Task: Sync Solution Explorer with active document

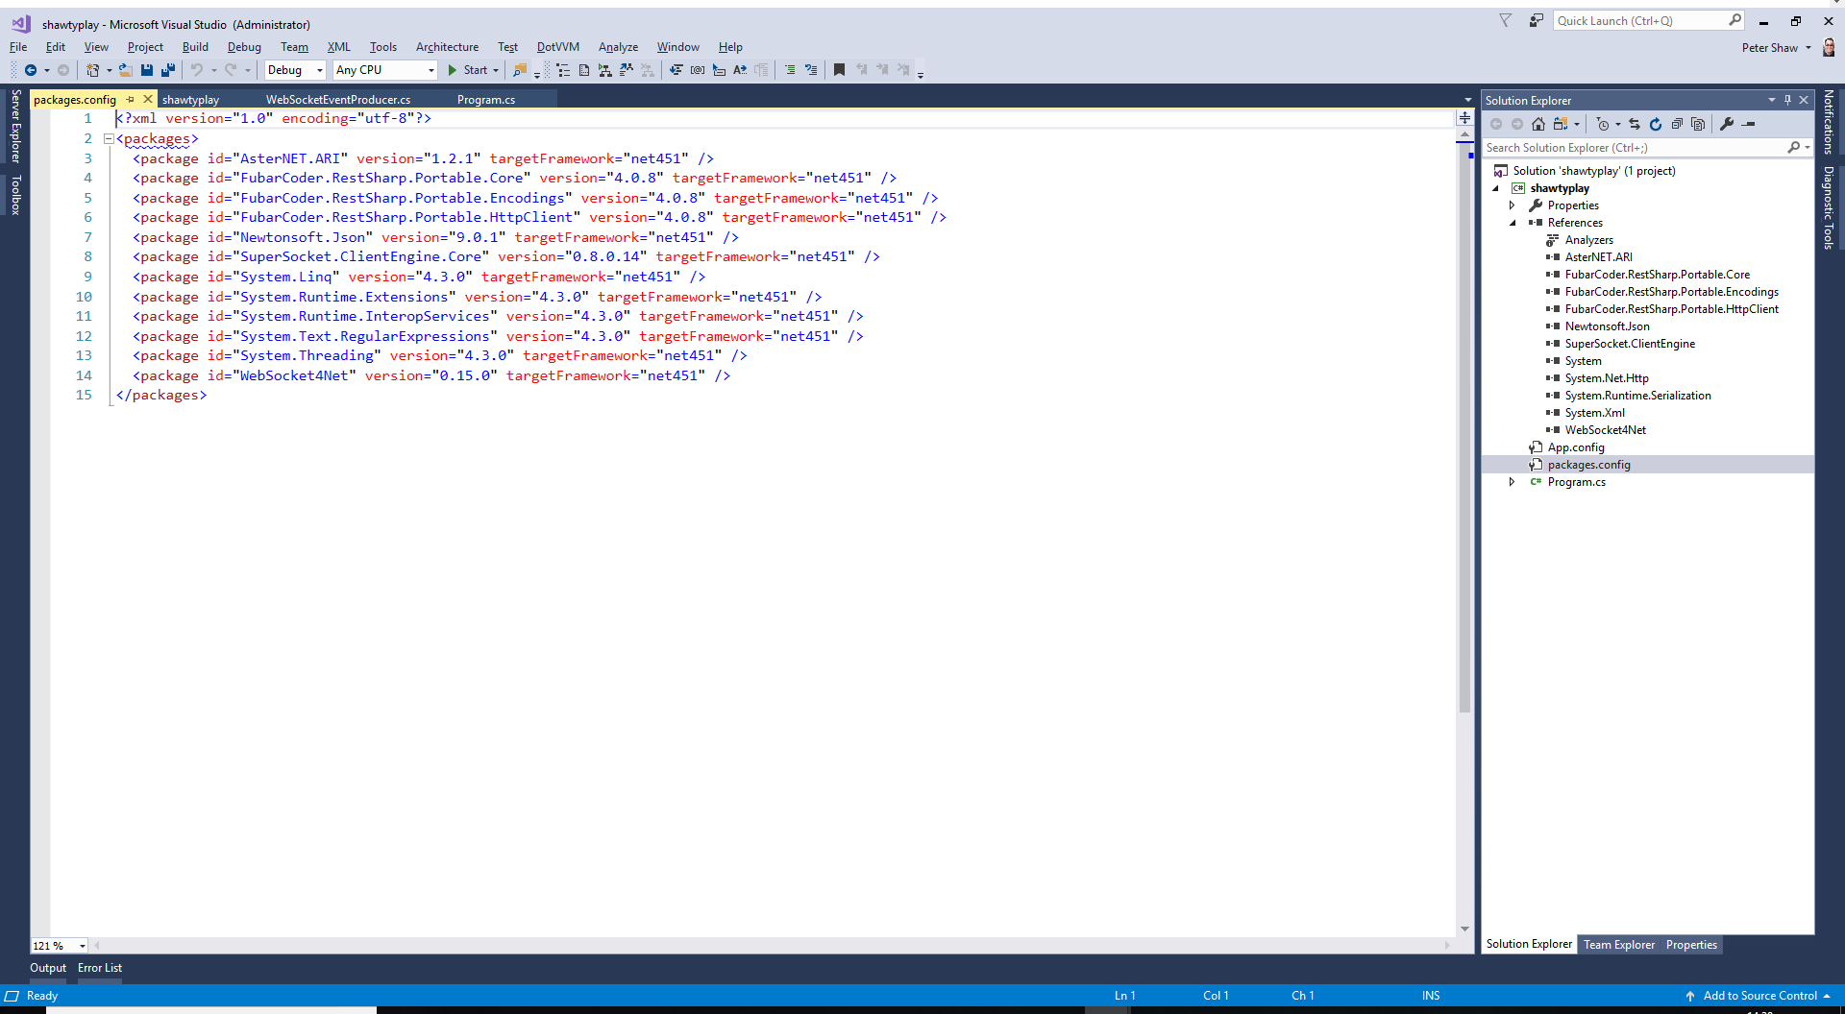Action: (1633, 124)
